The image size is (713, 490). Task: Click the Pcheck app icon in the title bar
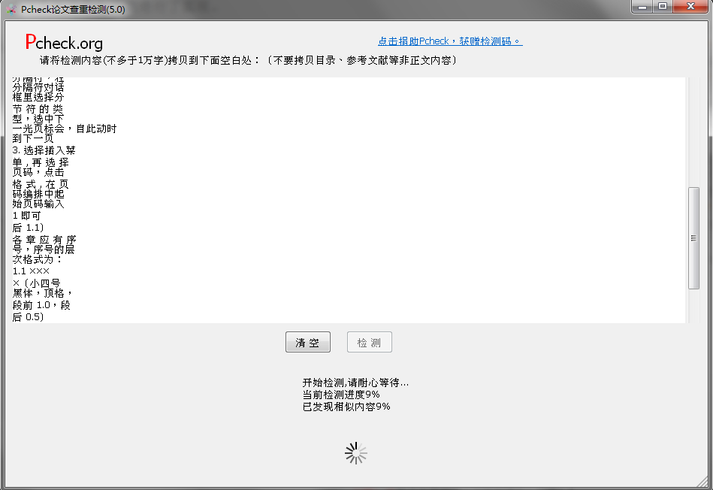coord(11,9)
